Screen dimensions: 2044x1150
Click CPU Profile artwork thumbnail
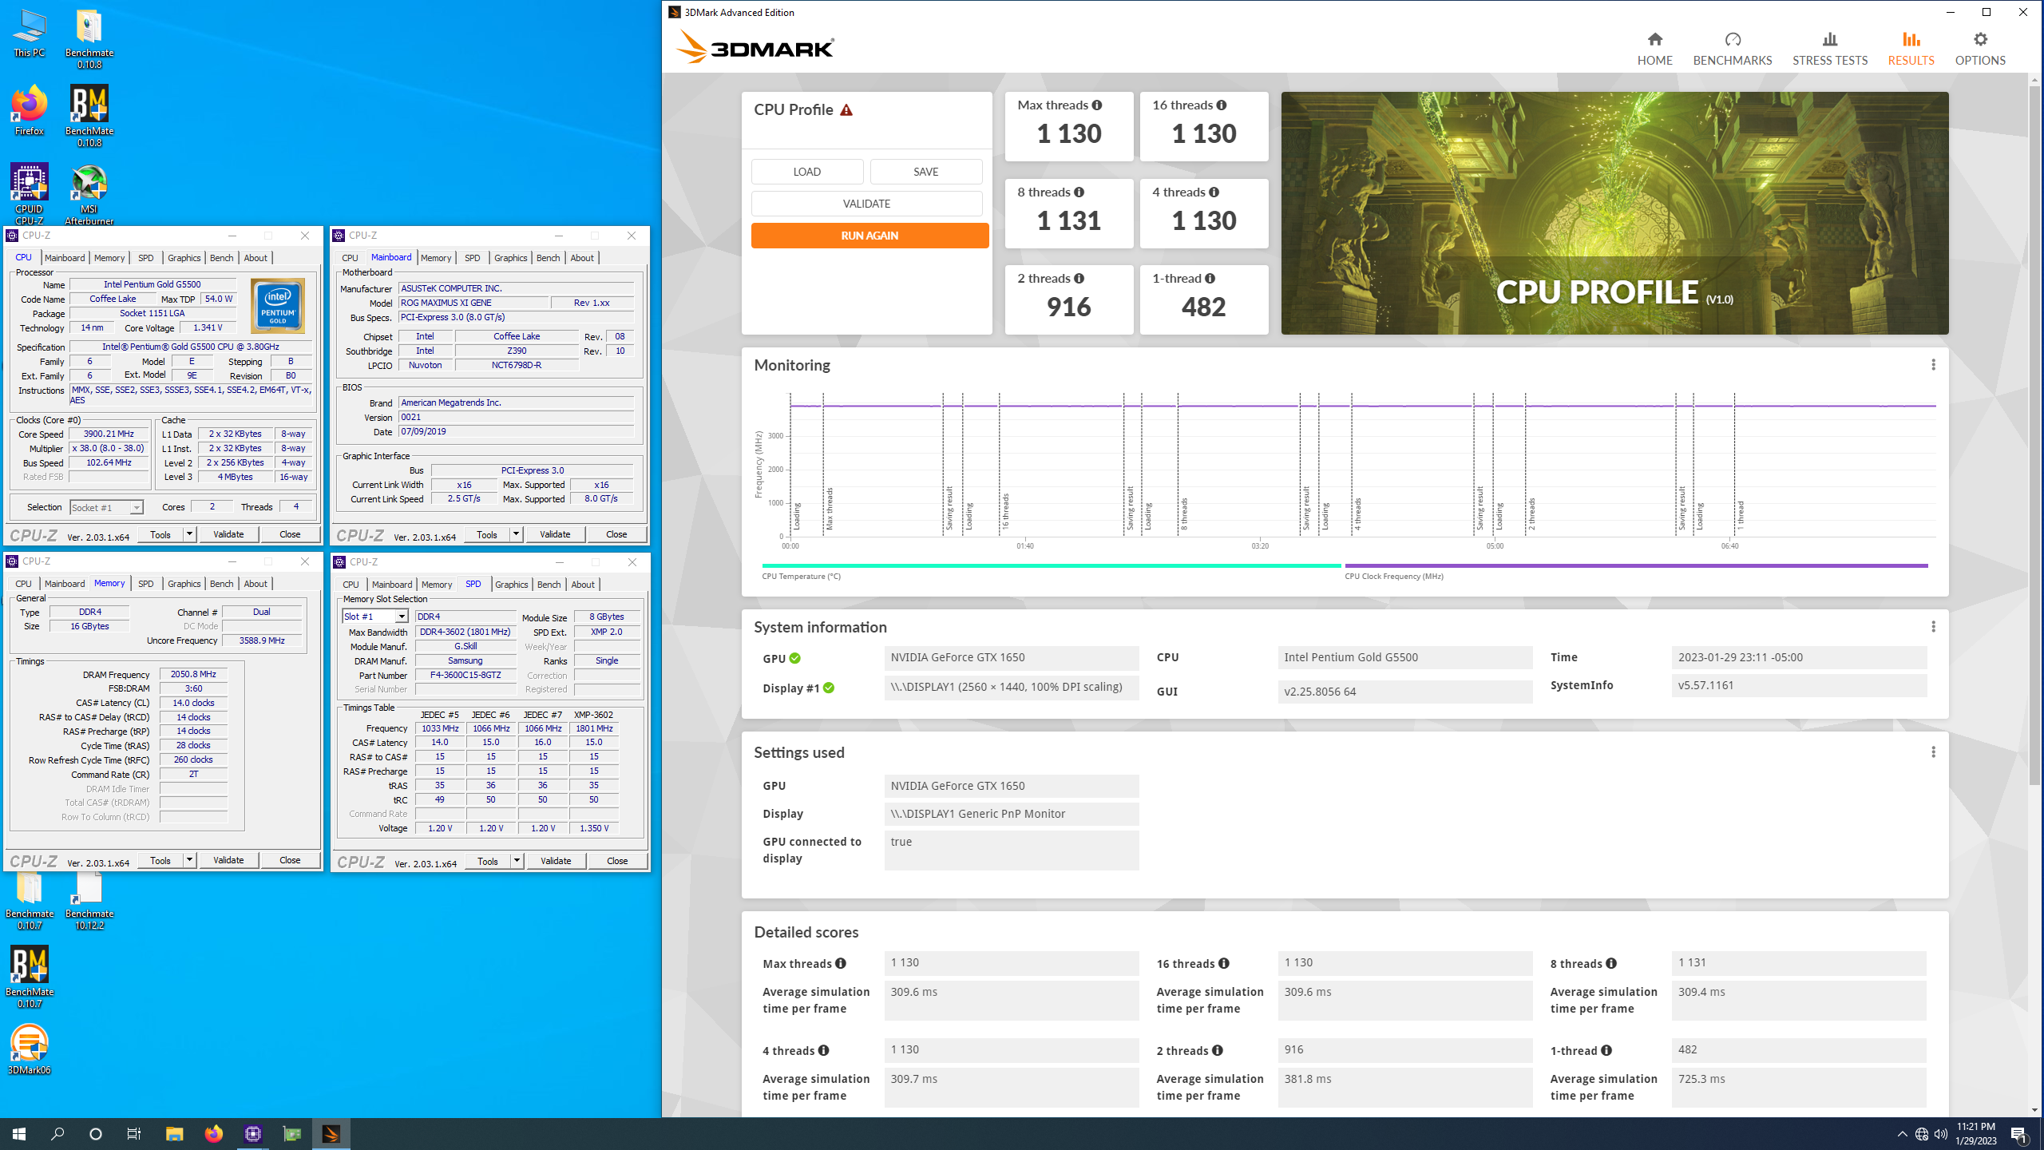tap(1614, 213)
